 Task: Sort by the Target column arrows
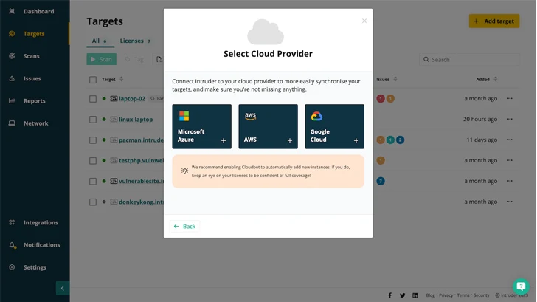point(121,79)
